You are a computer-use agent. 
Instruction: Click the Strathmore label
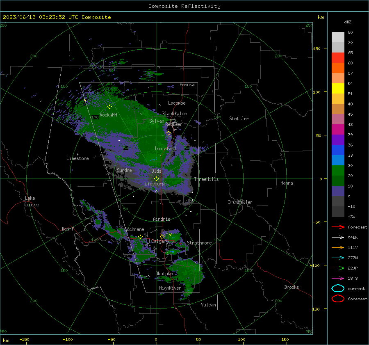(199, 243)
